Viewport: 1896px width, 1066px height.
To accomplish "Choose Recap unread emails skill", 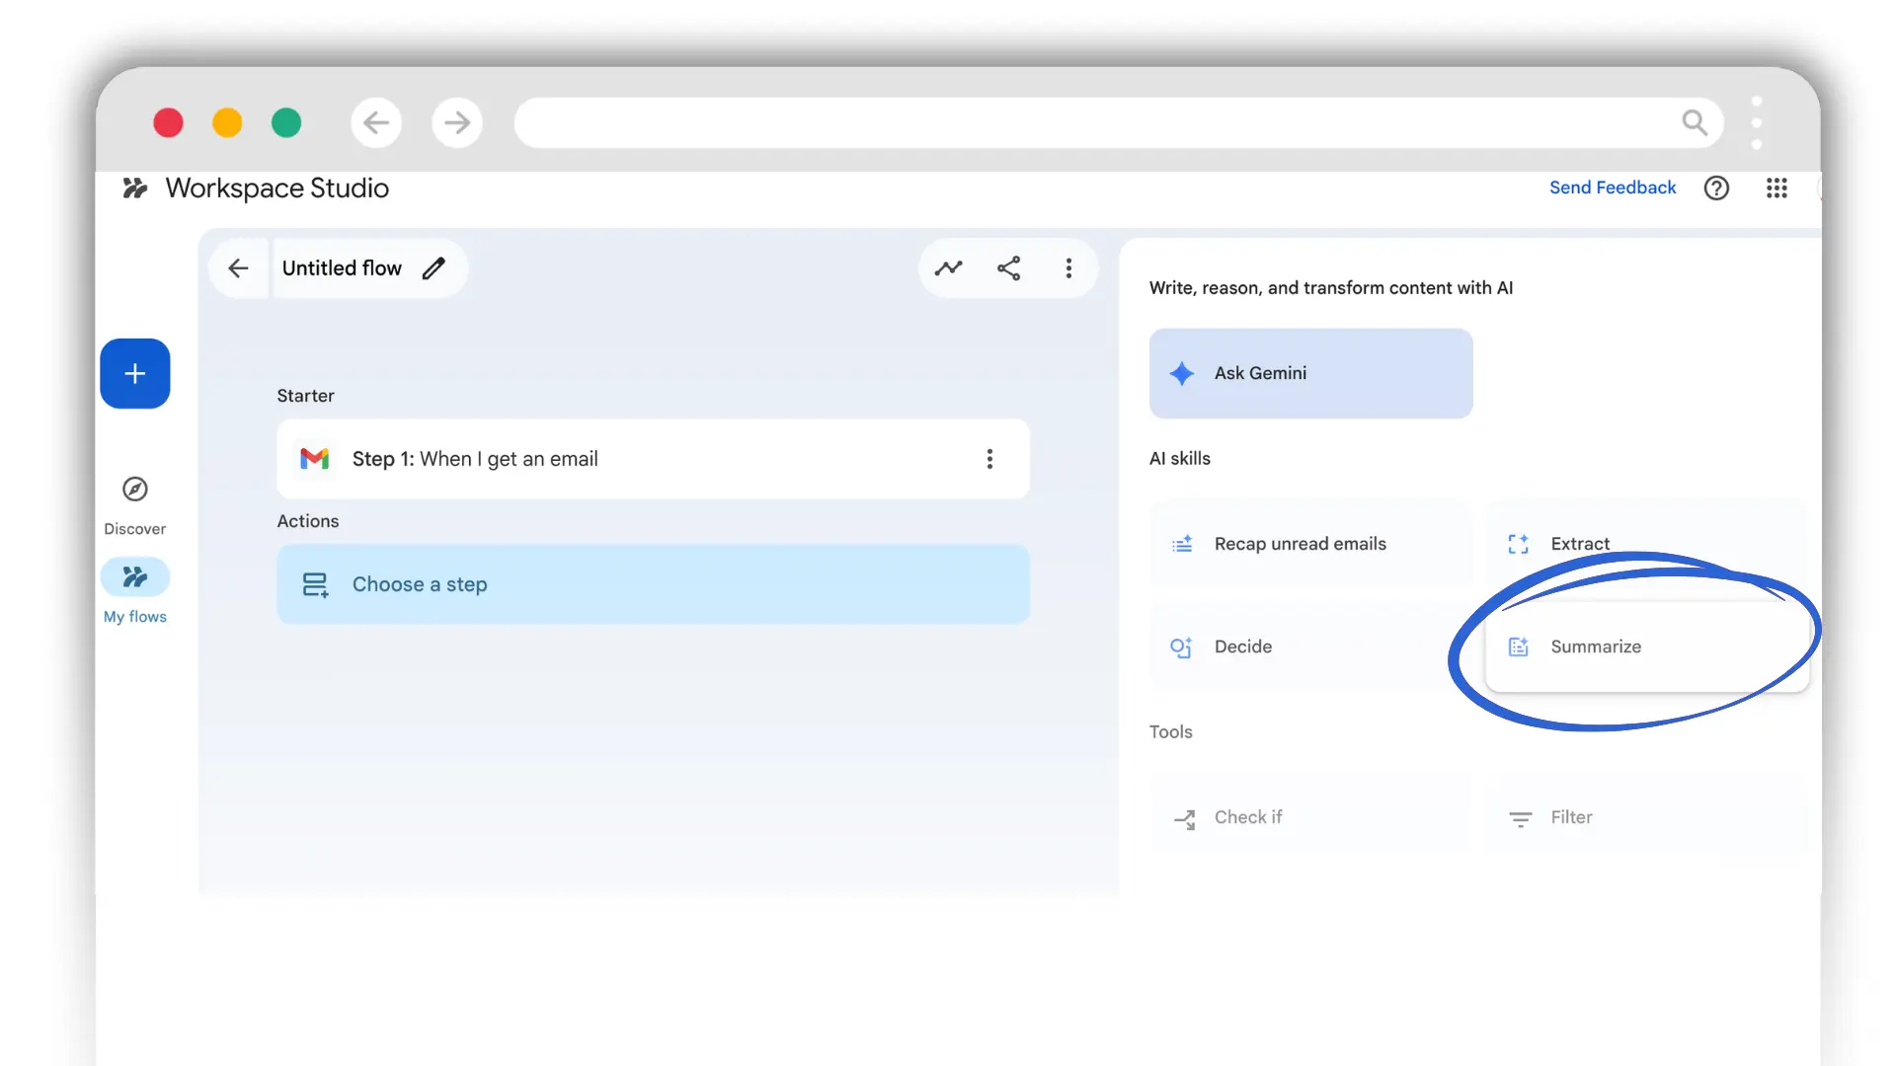I will coord(1310,544).
